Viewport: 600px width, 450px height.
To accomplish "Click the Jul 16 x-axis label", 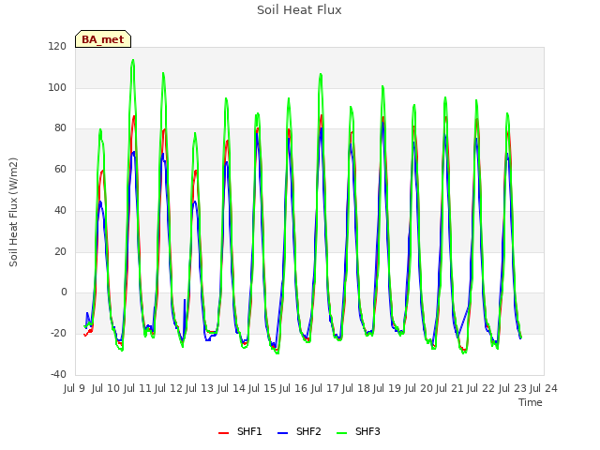I will click(x=292, y=388).
